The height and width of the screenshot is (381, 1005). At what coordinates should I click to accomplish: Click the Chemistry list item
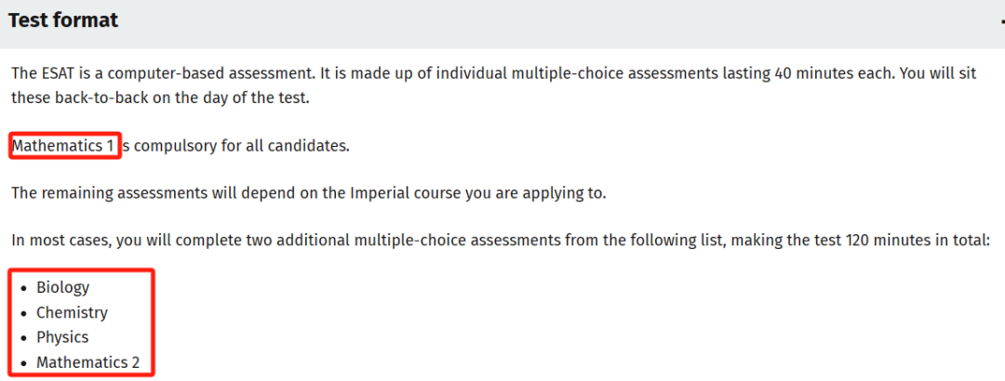[72, 312]
